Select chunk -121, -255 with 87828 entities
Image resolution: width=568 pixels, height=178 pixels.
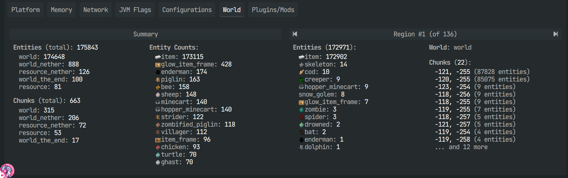pyautogui.click(x=482, y=72)
